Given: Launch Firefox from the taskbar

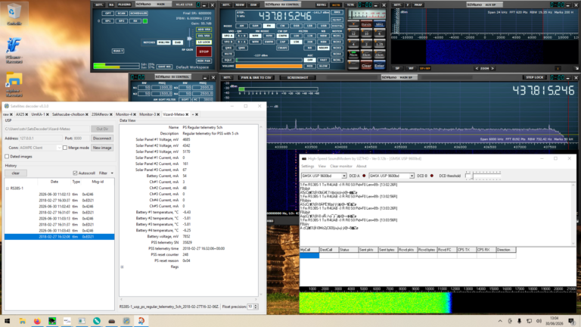Looking at the screenshot, I should (37, 321).
